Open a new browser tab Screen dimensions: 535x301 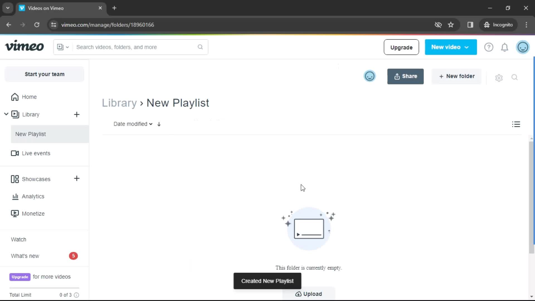point(114,8)
